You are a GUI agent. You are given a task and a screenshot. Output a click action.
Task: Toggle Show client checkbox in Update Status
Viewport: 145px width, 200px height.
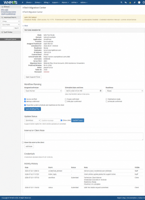62,120
